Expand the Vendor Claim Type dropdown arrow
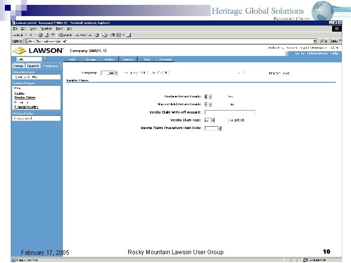 pos(213,120)
